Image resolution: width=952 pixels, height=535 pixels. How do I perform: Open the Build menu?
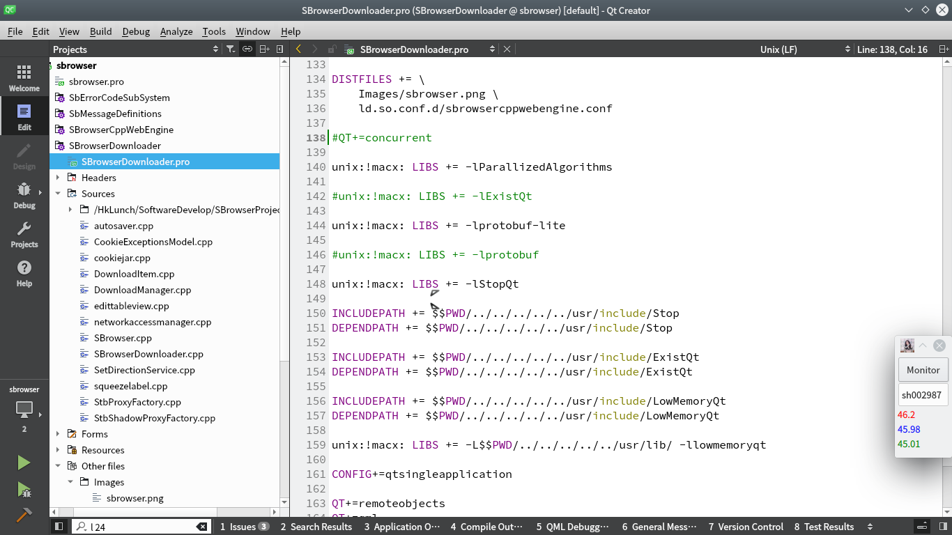pyautogui.click(x=100, y=31)
